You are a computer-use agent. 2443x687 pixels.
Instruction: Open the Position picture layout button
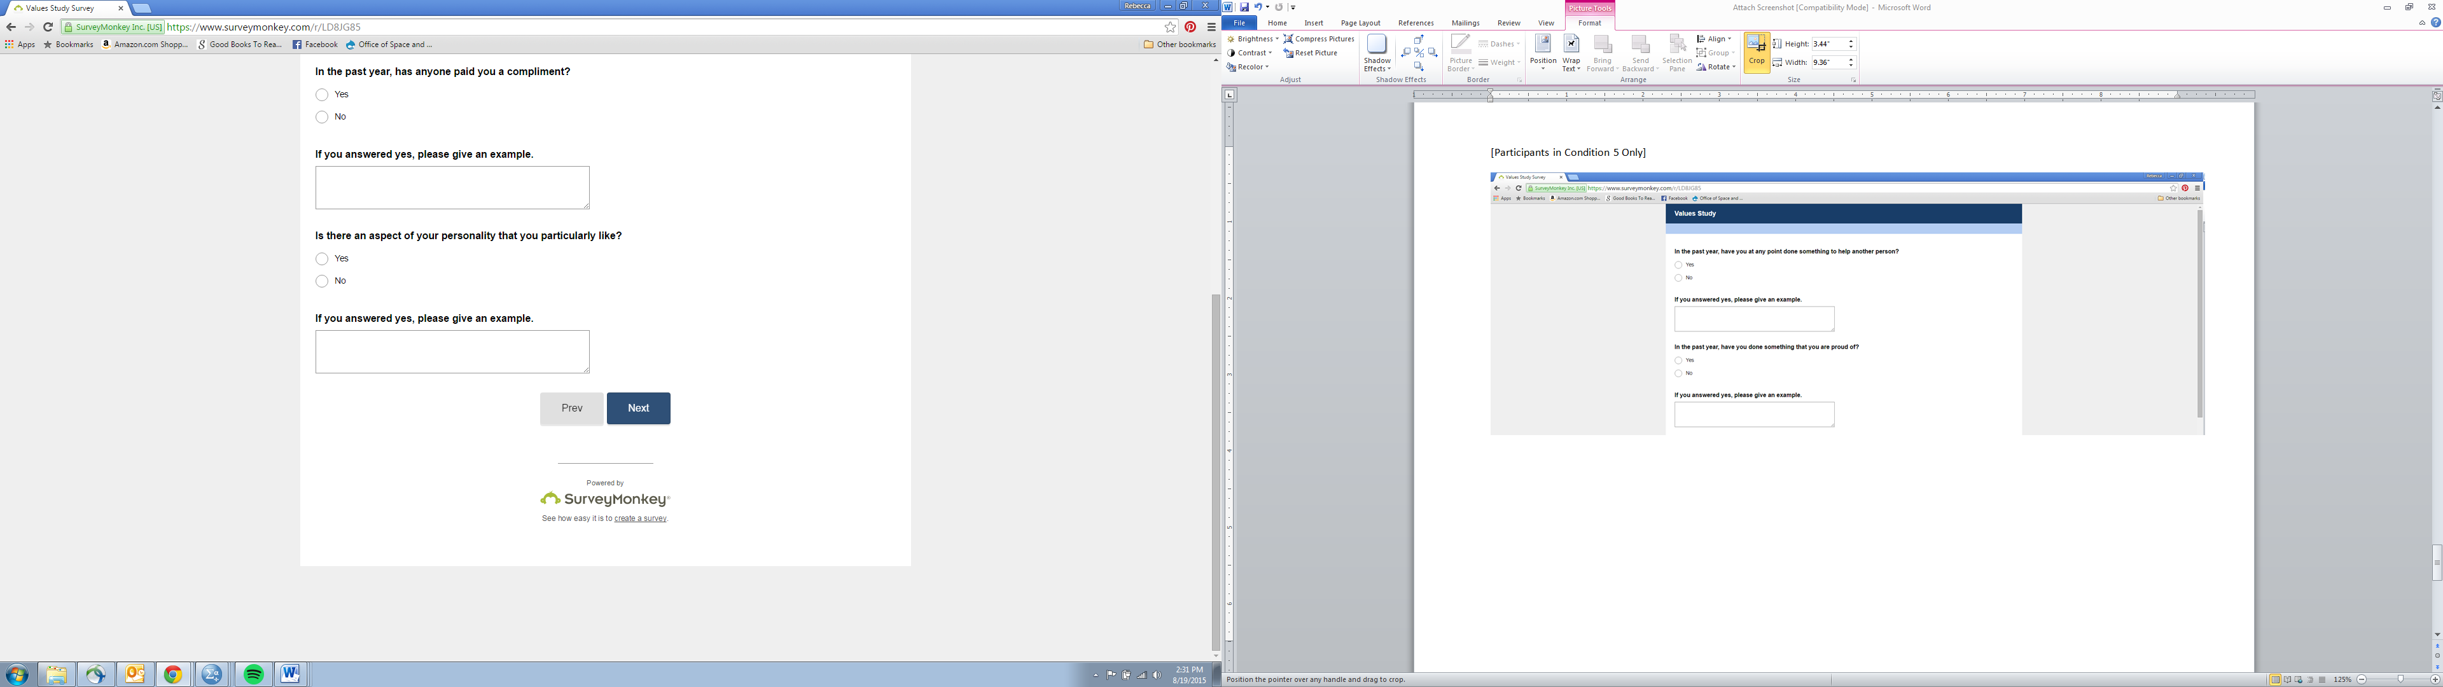tap(1542, 52)
